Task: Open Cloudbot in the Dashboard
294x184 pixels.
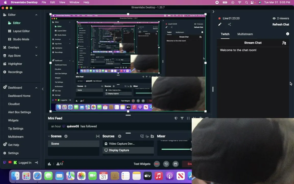Action: 14,104
